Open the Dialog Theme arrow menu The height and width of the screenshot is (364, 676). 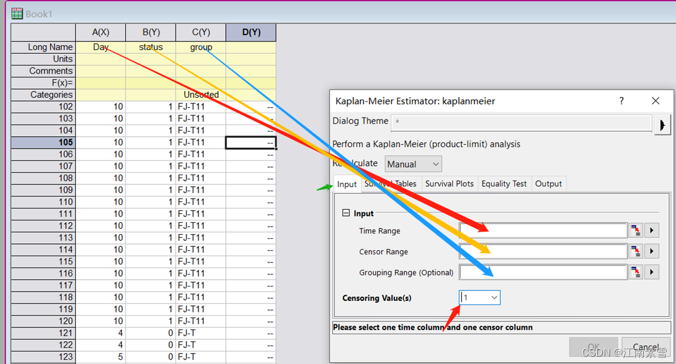click(x=662, y=125)
